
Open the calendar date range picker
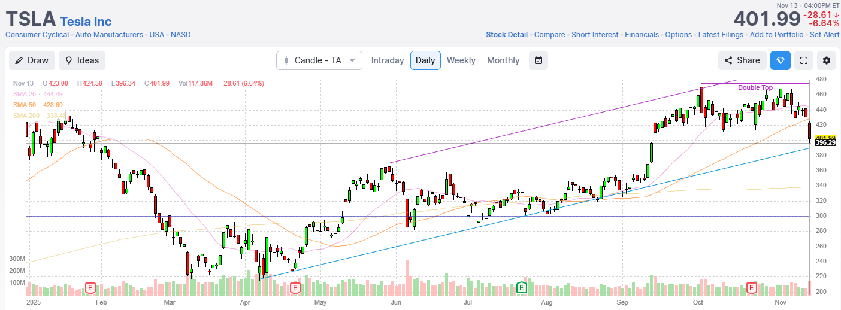[x=539, y=60]
